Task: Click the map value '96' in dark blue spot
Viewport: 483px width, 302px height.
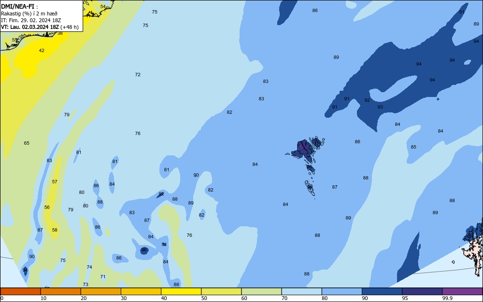Action: pos(144,250)
